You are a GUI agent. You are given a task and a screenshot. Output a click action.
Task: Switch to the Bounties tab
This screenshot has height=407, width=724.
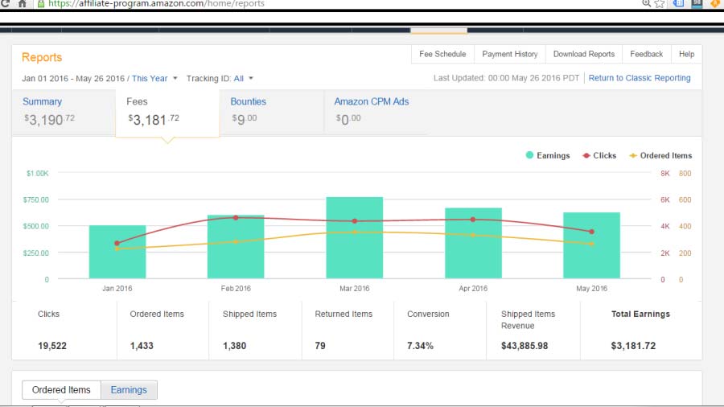(272, 112)
